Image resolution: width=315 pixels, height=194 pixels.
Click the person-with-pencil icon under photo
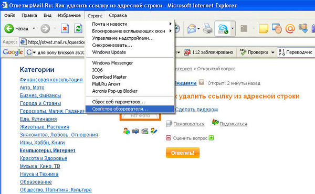[x=154, y=131]
